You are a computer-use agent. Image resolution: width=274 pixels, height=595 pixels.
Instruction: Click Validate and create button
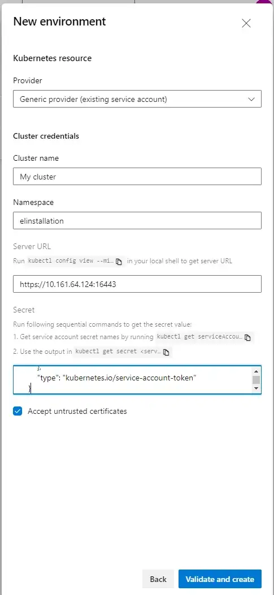click(220, 579)
